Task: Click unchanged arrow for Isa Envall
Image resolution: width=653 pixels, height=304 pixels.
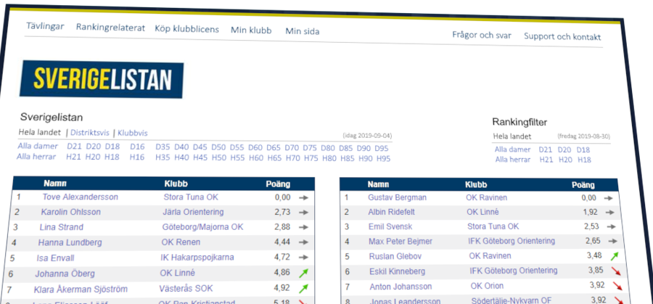Action: (303, 258)
